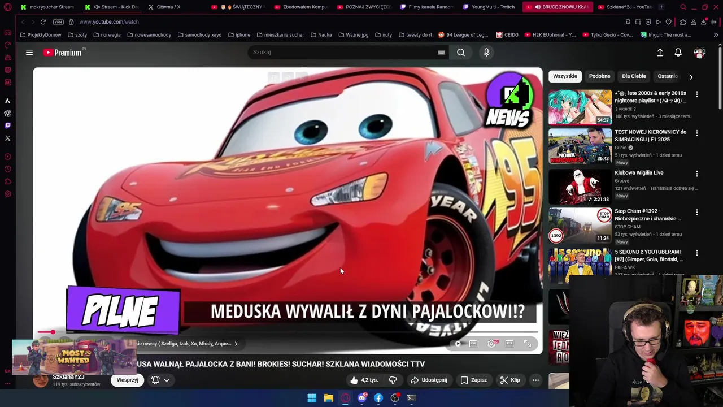Toggle channel notification bell for SzklanaY2J
The image size is (723, 407).
(x=155, y=380)
